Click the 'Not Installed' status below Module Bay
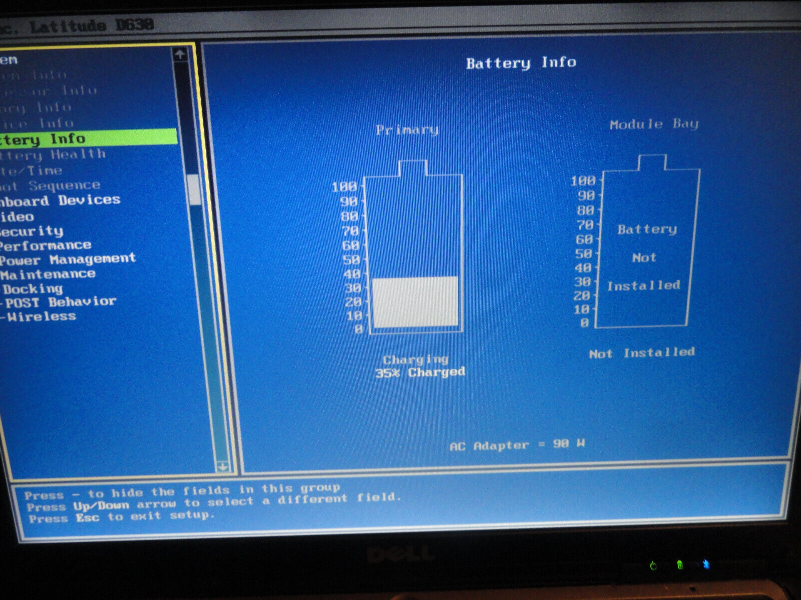Viewport: 801px width, 600px height. click(x=642, y=353)
